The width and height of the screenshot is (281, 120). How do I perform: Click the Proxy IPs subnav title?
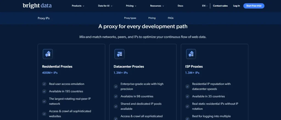click(44, 18)
